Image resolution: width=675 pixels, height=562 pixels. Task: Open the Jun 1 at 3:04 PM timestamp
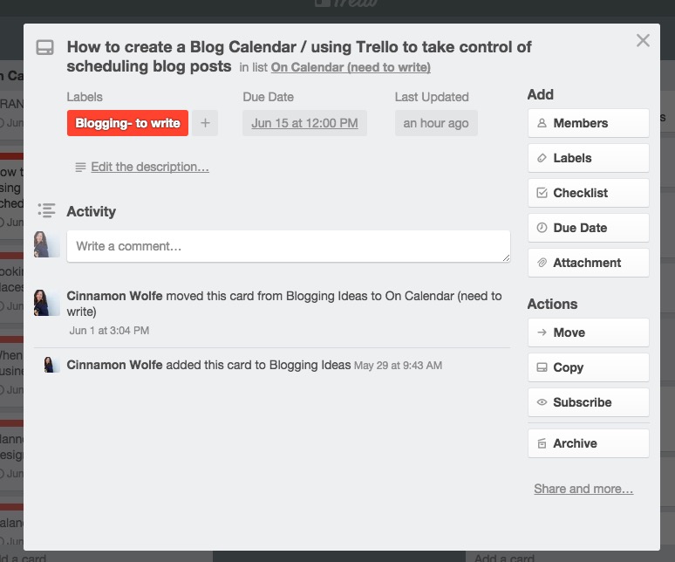point(109,331)
